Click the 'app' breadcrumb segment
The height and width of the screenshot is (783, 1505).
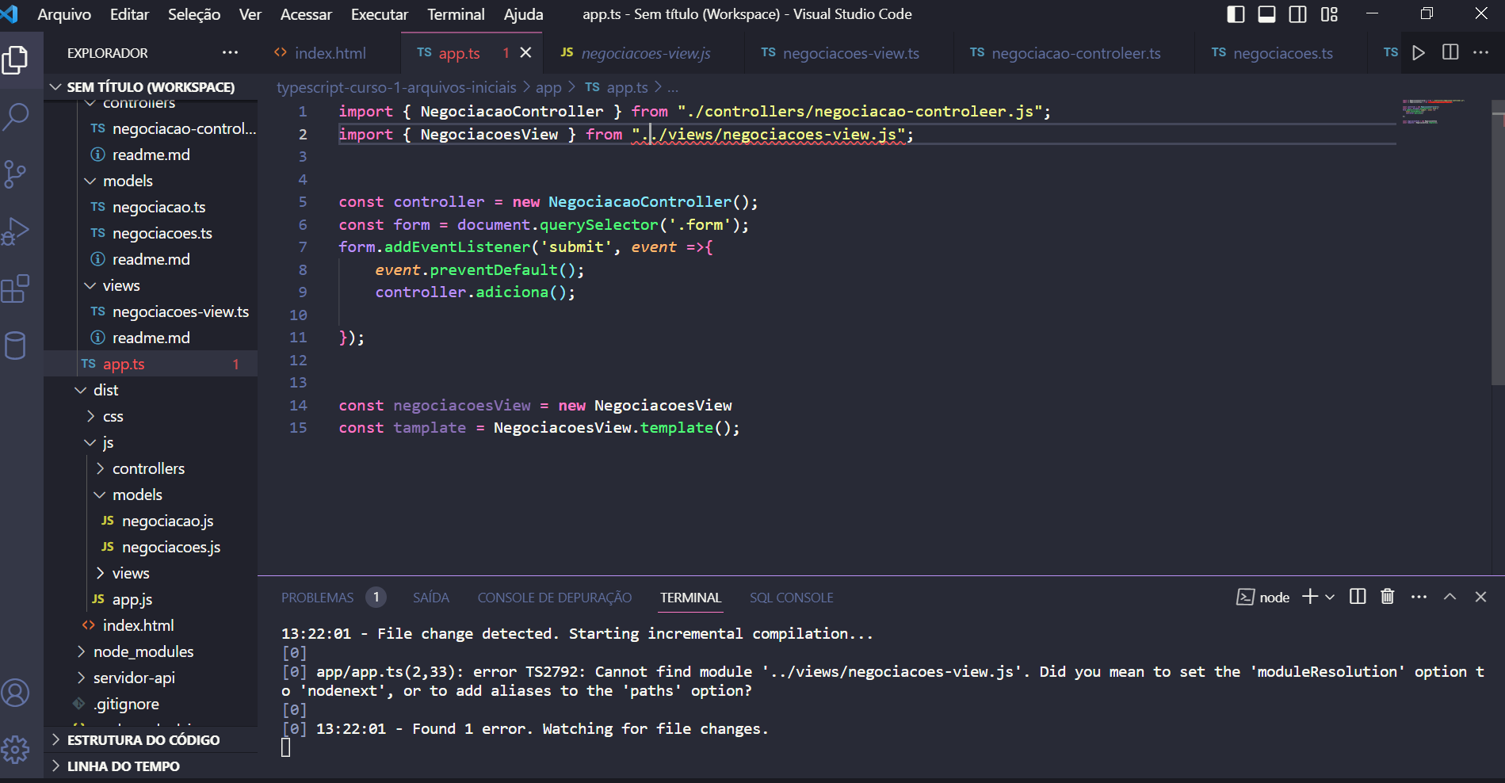point(548,87)
